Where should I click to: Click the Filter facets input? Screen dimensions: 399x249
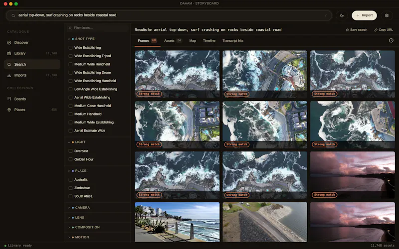98,28
